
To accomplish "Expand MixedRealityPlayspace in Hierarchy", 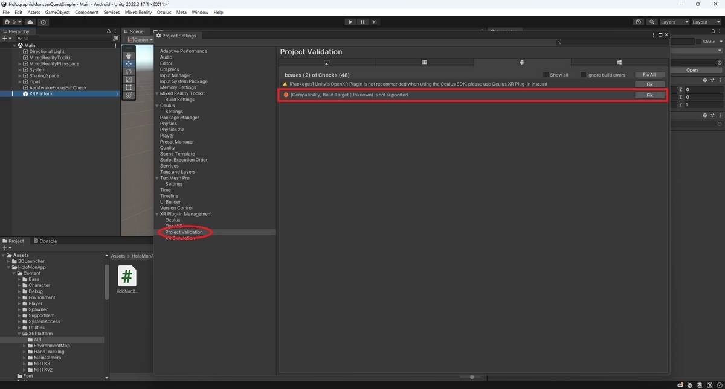I will pos(20,63).
